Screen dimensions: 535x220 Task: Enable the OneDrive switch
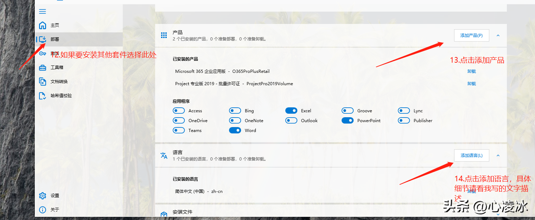(x=179, y=121)
